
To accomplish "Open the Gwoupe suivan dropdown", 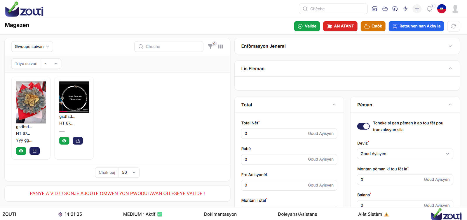I will tap(32, 47).
